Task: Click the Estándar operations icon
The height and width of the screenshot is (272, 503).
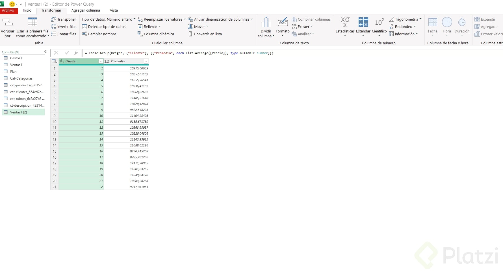Action: pos(363,22)
